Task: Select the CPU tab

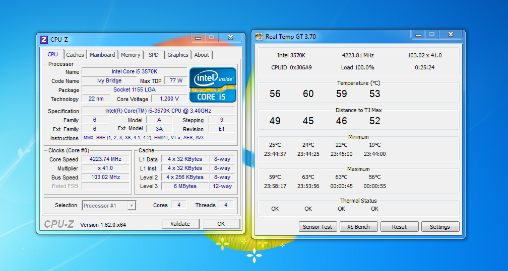Action: 53,54
